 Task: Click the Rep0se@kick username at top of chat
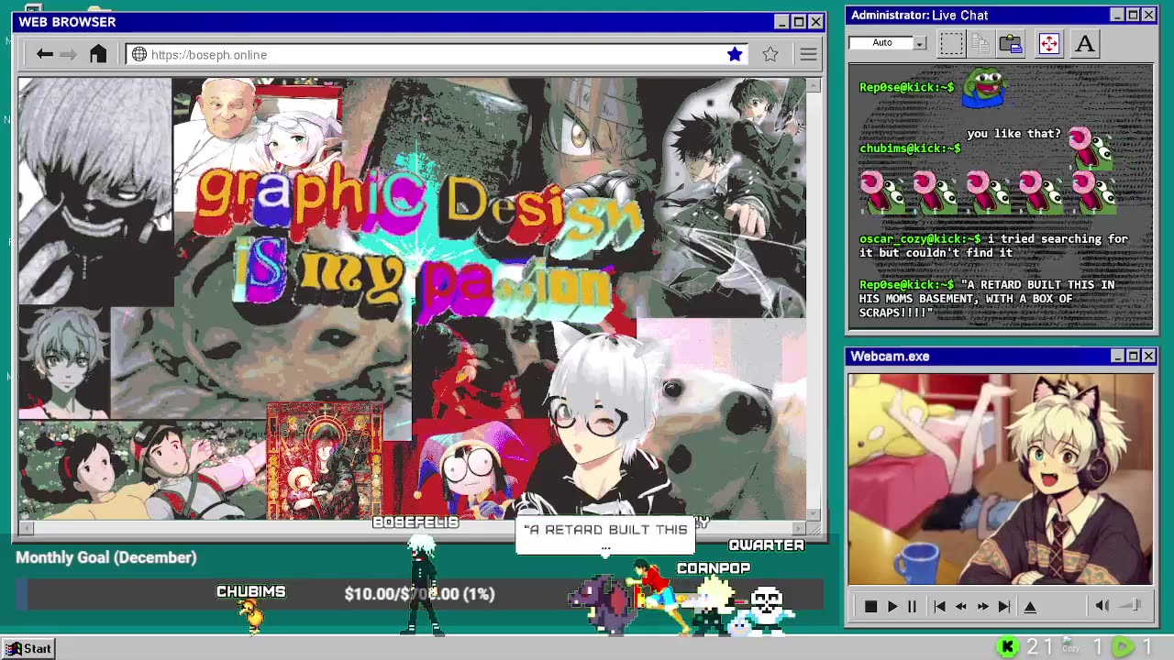click(x=906, y=87)
